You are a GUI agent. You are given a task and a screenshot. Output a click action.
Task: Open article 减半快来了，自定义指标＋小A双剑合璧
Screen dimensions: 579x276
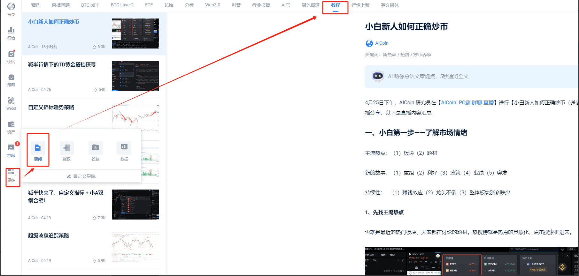(66, 197)
